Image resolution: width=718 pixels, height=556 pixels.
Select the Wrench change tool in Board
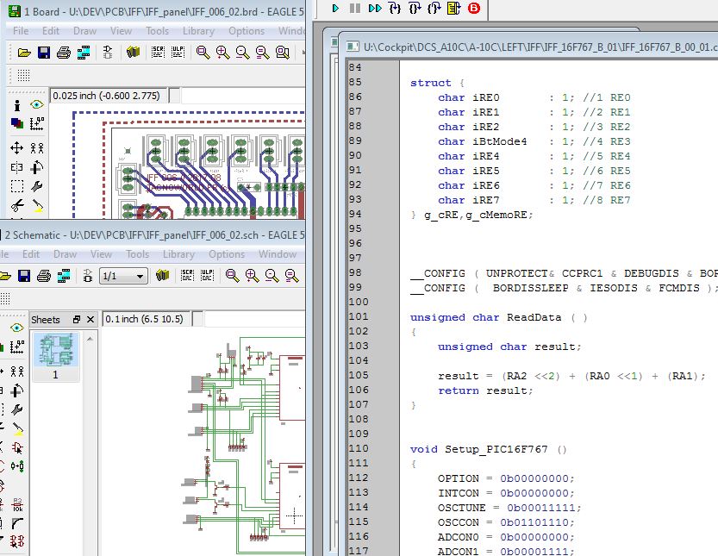coord(37,186)
